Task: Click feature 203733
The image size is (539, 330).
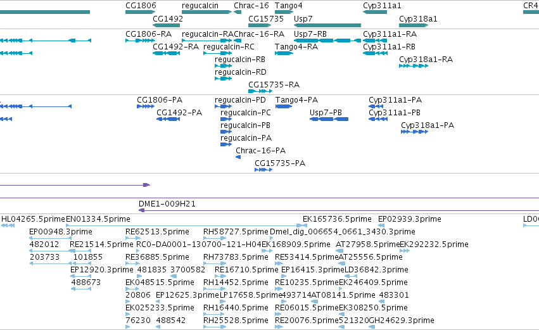Action: 51,263
